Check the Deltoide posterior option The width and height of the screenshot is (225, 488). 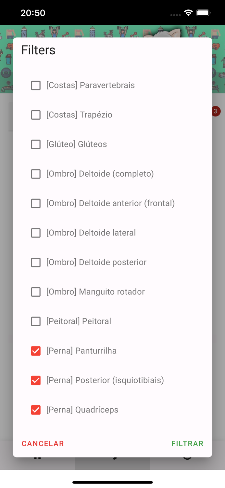[x=36, y=262]
